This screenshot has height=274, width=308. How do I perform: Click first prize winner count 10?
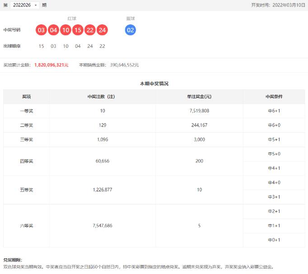103,111
